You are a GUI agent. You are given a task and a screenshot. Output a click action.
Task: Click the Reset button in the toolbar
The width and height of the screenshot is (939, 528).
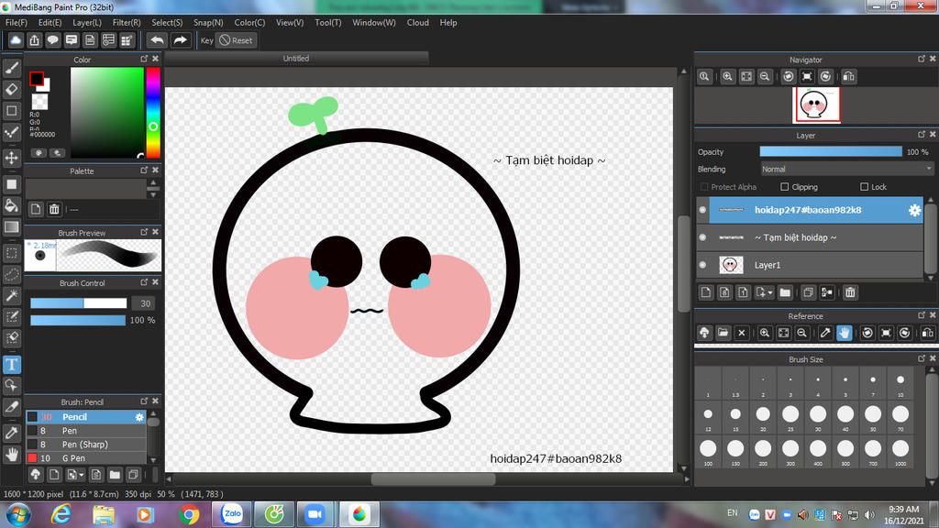click(236, 40)
